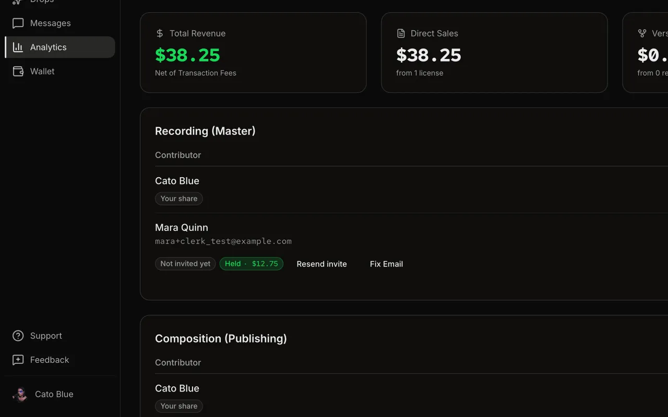Viewport: 668px width, 417px height.
Task: Click the green $38.25 Total Revenue amount
Action: point(187,55)
